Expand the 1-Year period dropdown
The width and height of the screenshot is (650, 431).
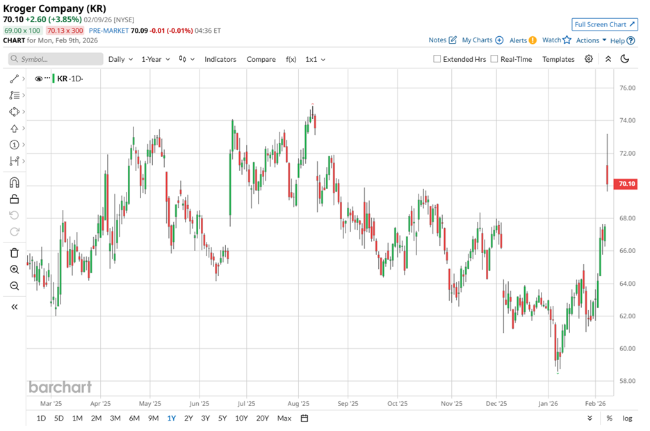155,59
